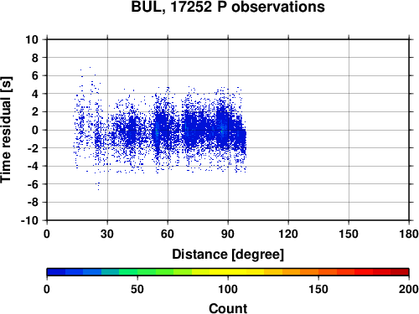Click the y-axis tick label "-2"
Image resolution: width=419 pixels, height=314 pixels.
coord(33,148)
